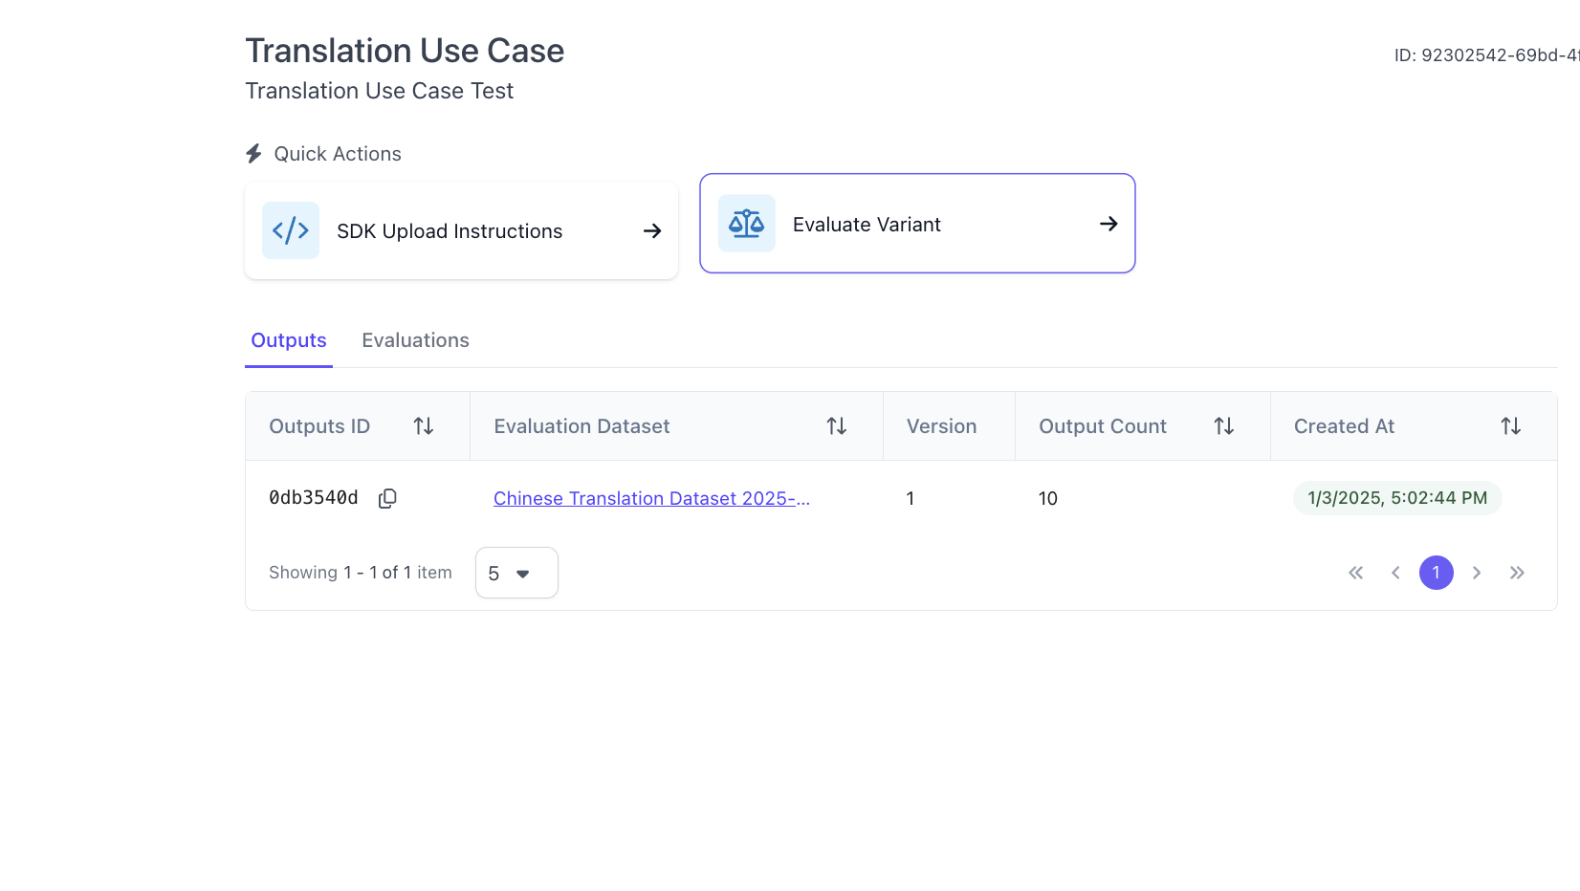Click the SDK code brackets icon
1580x891 pixels.
[x=291, y=230]
